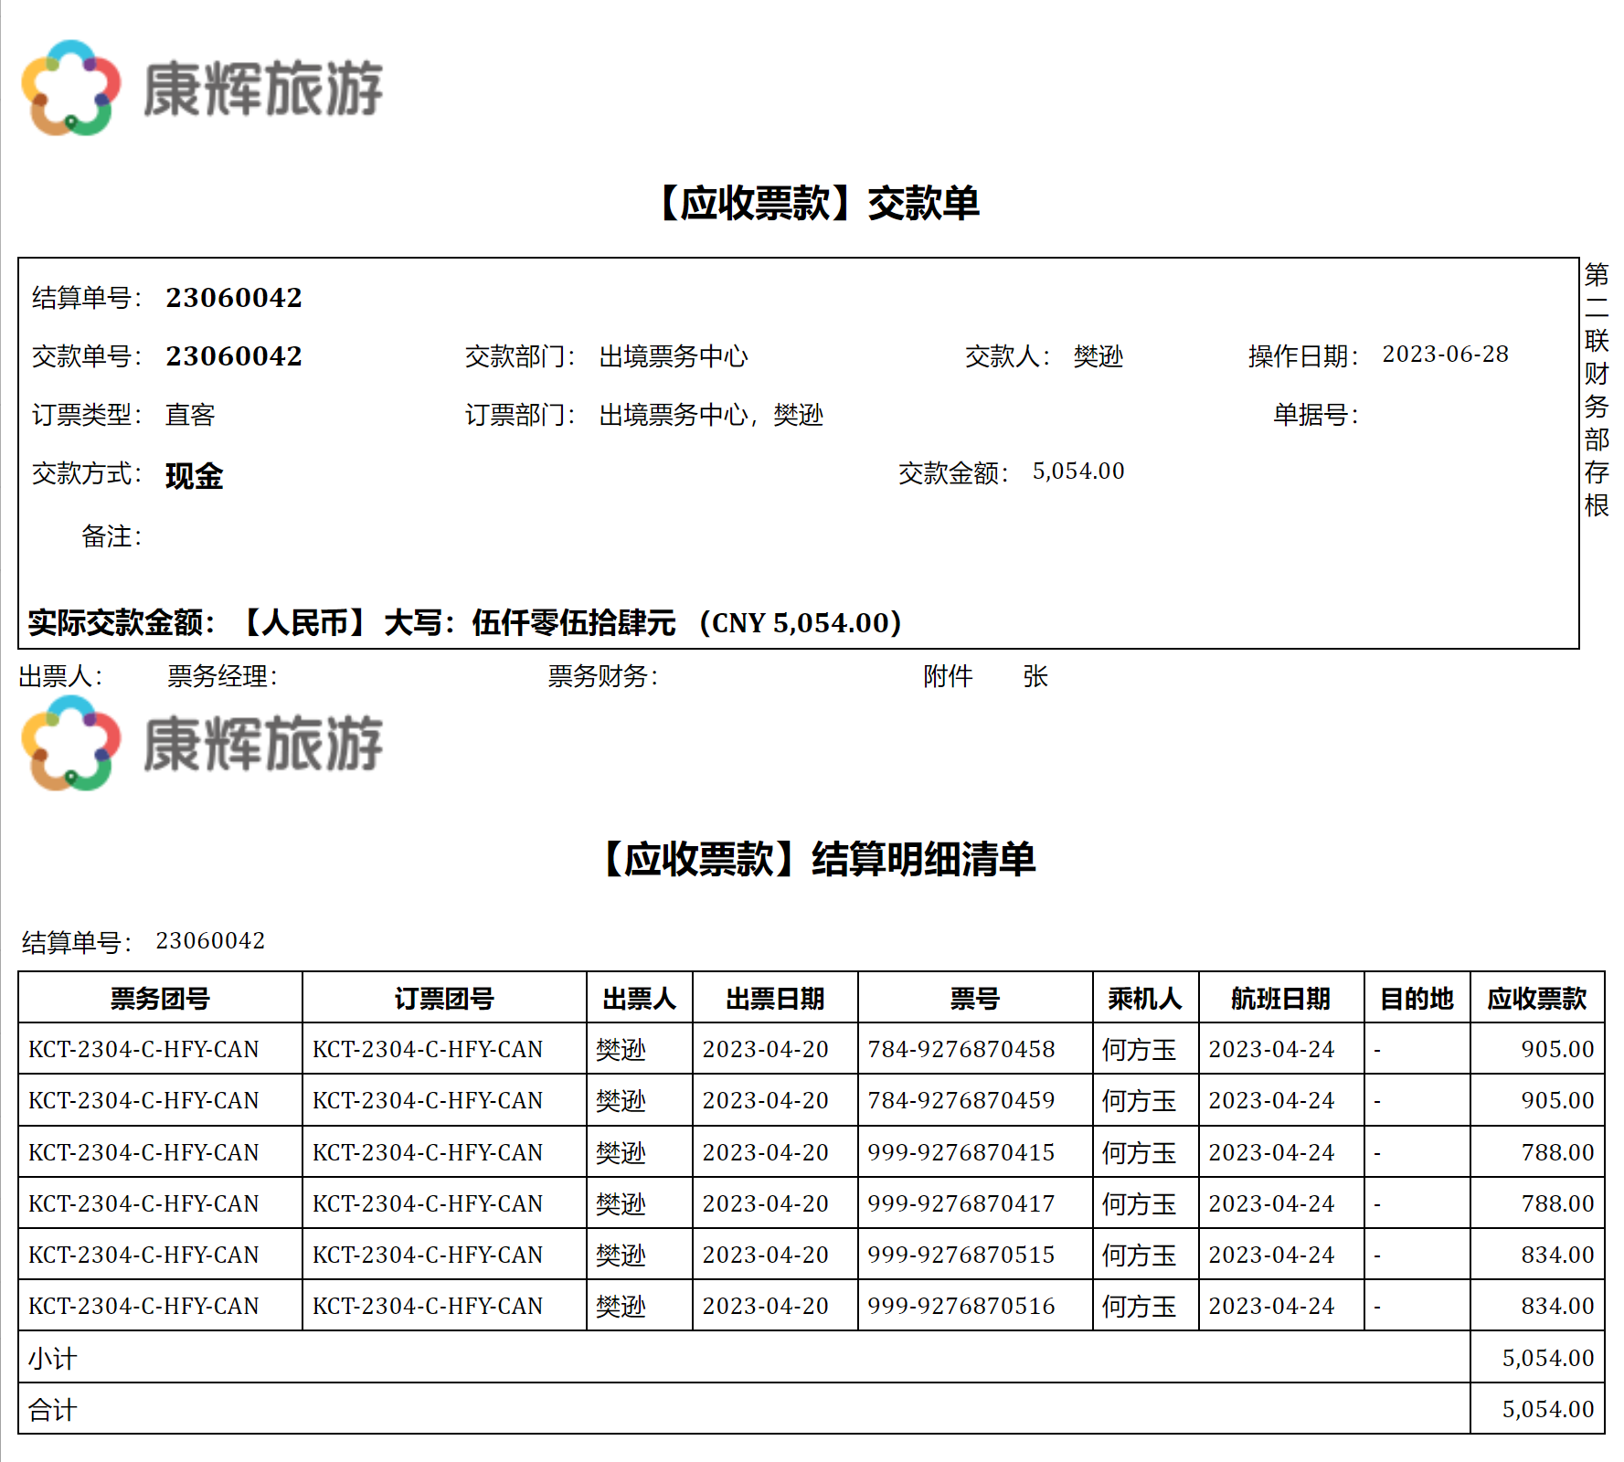Click the 【应收票款】交款单 title
Screen dimensions: 1624x1462
point(816,203)
